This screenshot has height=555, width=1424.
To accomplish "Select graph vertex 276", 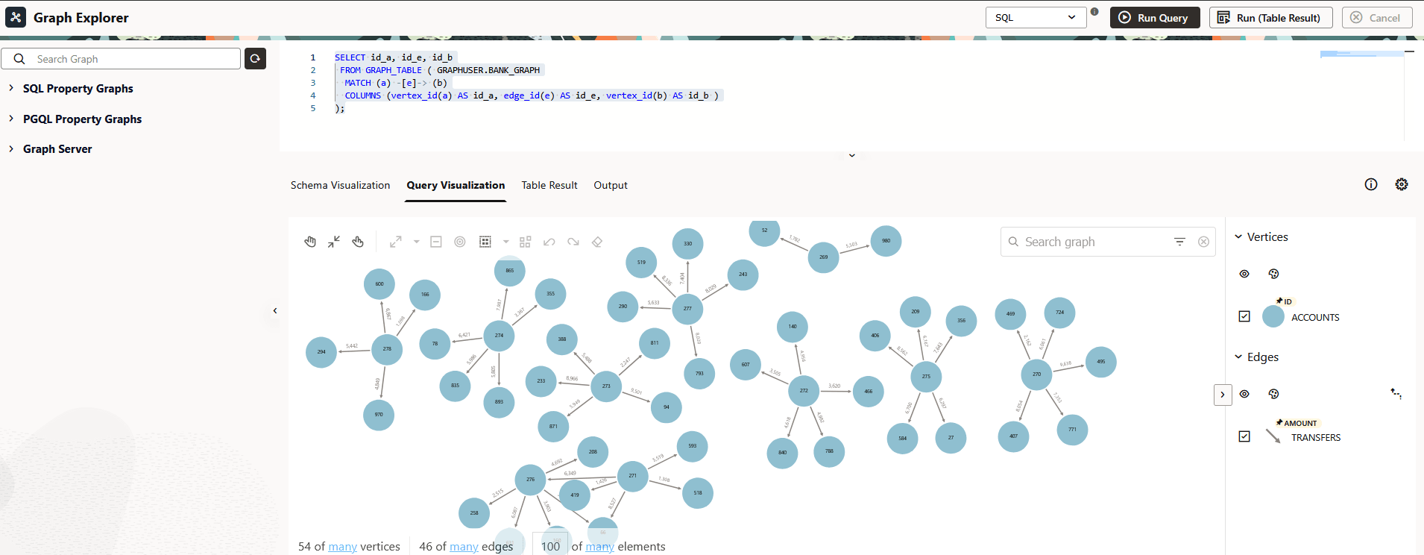I will pos(530,480).
